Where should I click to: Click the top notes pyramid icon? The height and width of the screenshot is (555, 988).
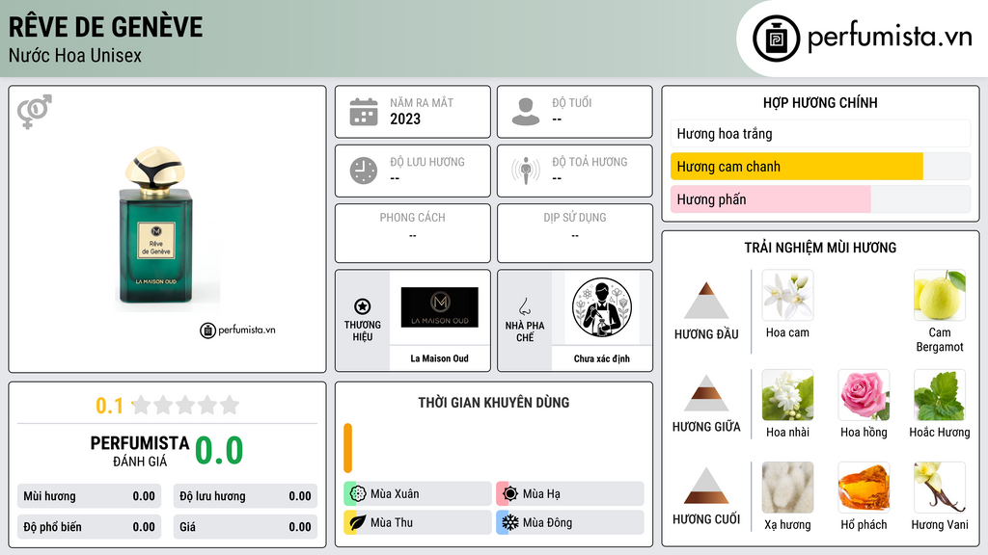(706, 301)
